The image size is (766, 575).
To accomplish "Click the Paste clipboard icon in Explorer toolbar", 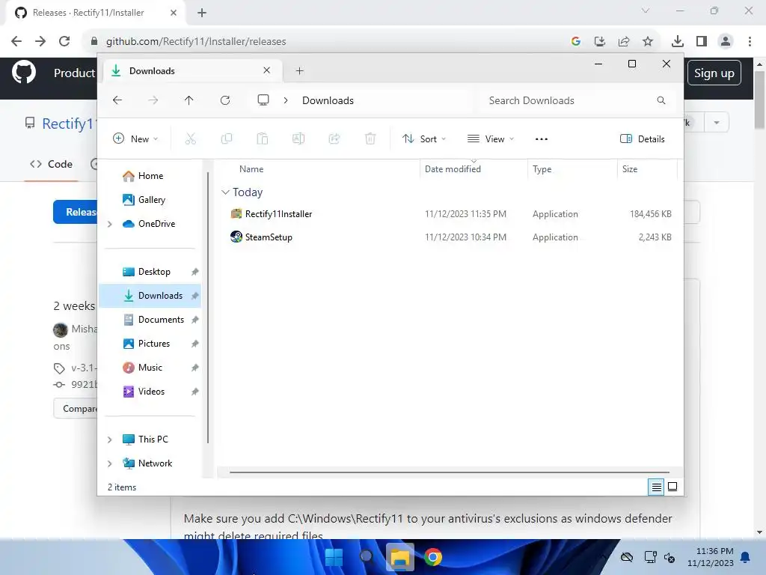I will coord(263,139).
